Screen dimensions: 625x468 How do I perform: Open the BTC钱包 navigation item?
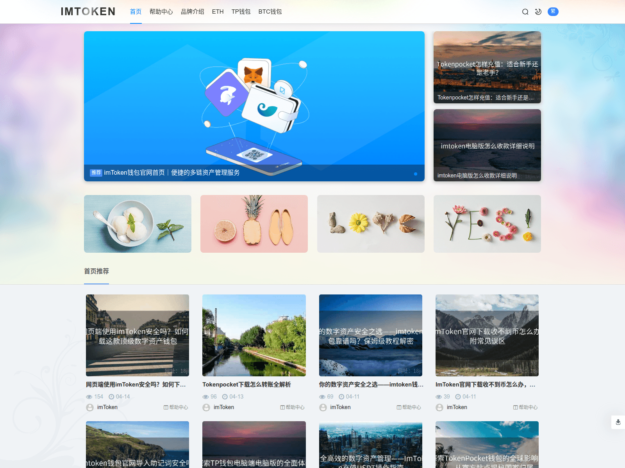270,12
